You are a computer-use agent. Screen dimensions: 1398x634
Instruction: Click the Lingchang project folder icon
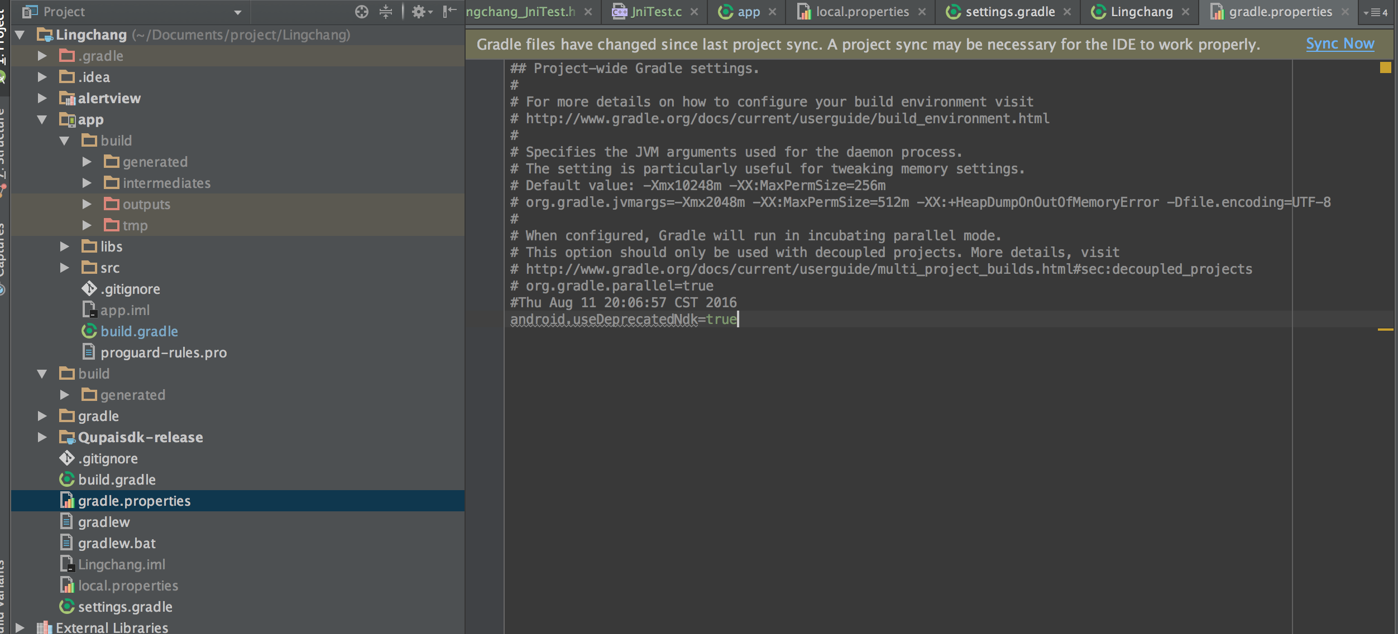[45, 35]
